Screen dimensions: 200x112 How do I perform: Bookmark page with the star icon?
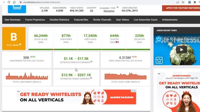(183, 2)
